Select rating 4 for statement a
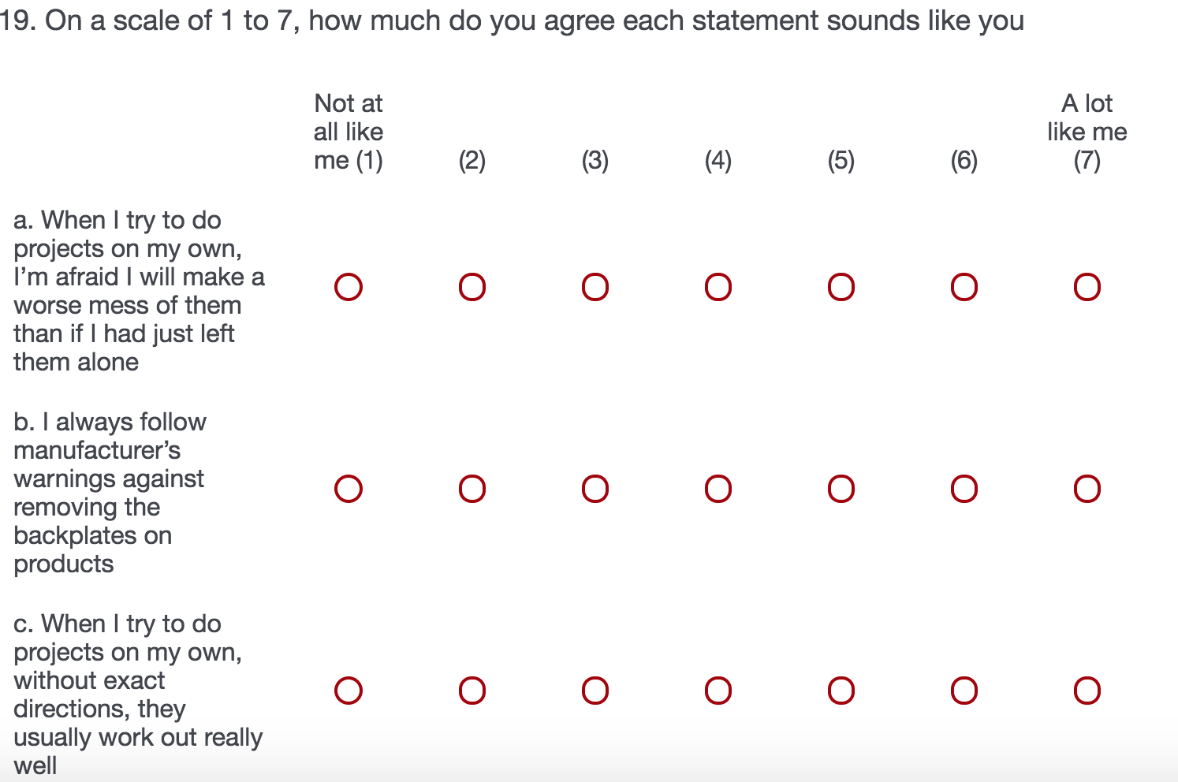This screenshot has height=782, width=1178. pos(718,287)
